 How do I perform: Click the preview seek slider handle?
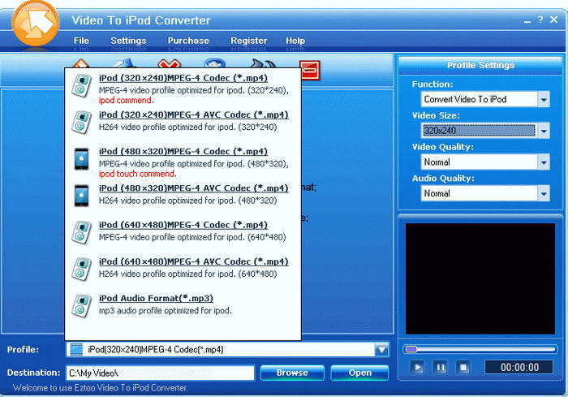click(411, 349)
